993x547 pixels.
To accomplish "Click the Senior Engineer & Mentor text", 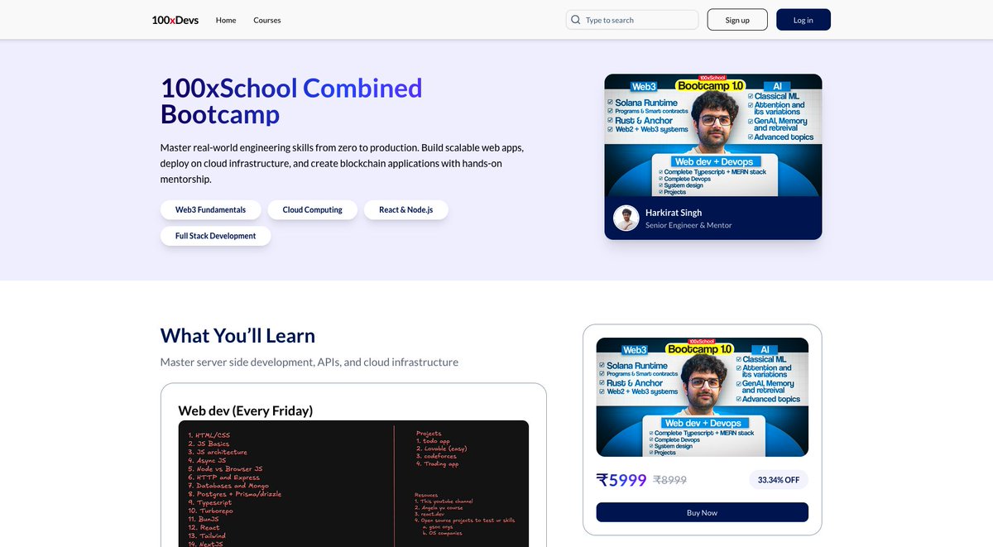I will click(x=688, y=225).
